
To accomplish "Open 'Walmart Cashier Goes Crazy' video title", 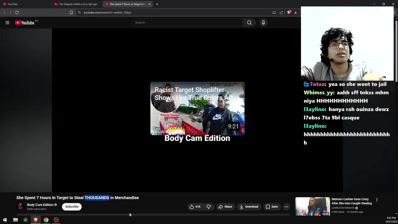I will (352, 201).
